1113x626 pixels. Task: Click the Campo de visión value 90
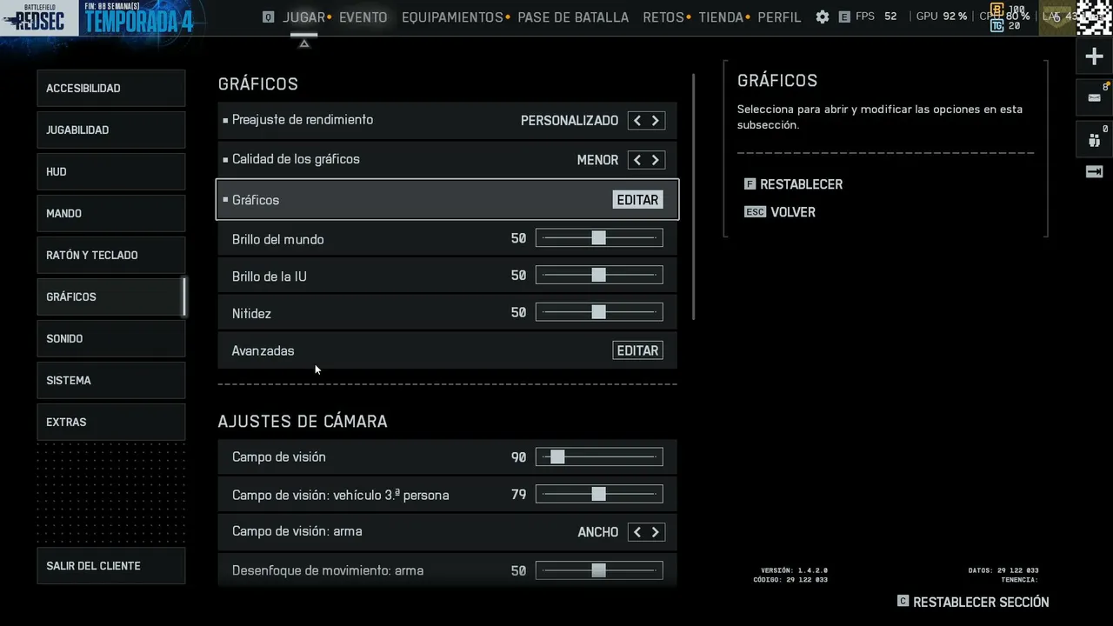point(518,457)
